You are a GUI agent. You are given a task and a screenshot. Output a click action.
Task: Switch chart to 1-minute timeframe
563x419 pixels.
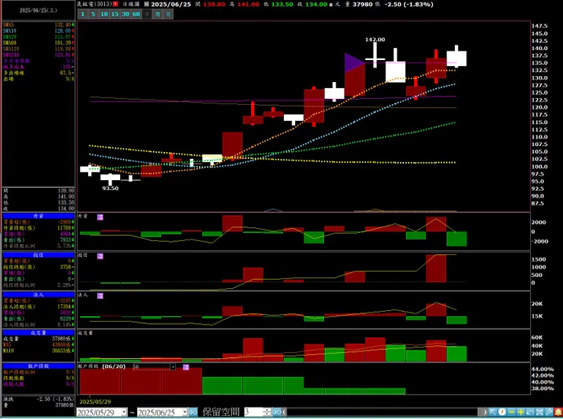click(83, 14)
